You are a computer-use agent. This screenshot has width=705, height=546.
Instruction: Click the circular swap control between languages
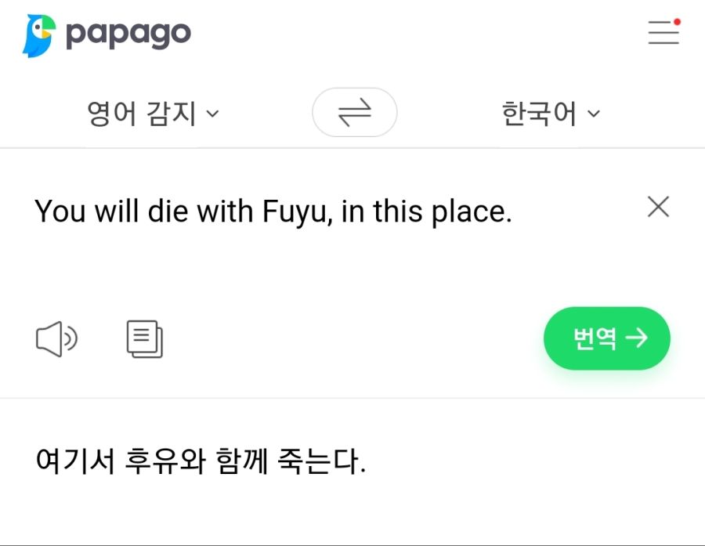click(354, 112)
